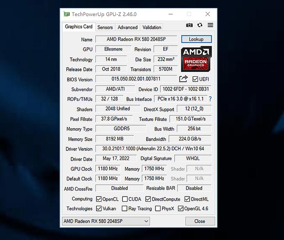Image resolution: width=284 pixels, height=240 pixels.
Task: Take a screenshot with the camera icon
Action: coord(189,25)
